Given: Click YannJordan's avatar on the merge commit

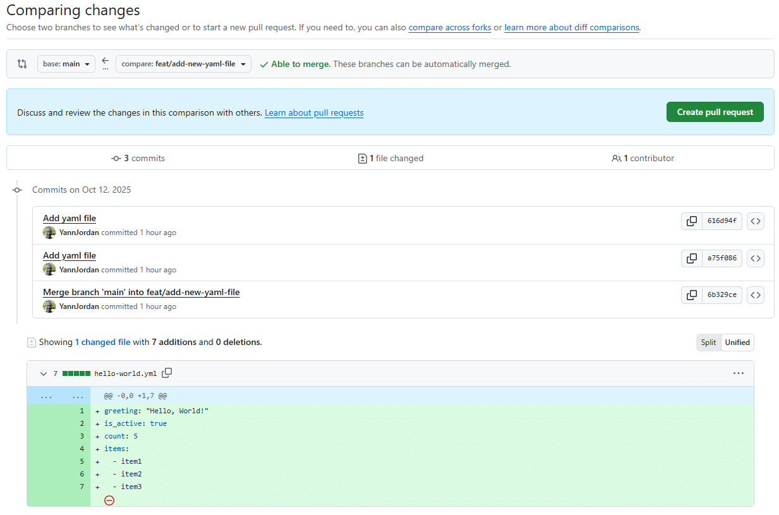Looking at the screenshot, I should point(49,306).
